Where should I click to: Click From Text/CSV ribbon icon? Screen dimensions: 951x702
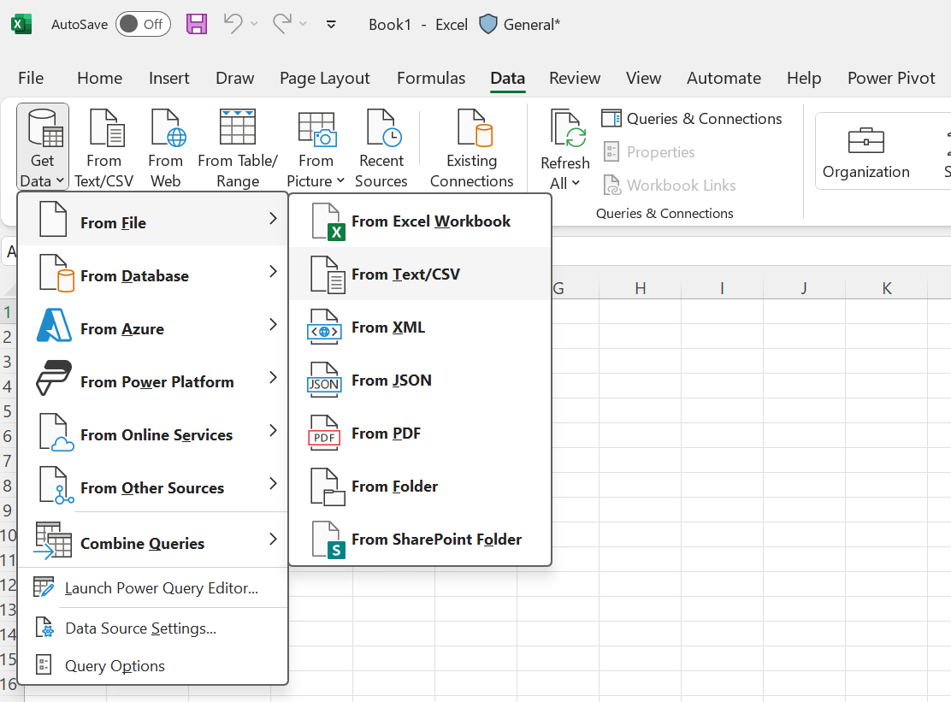(104, 147)
